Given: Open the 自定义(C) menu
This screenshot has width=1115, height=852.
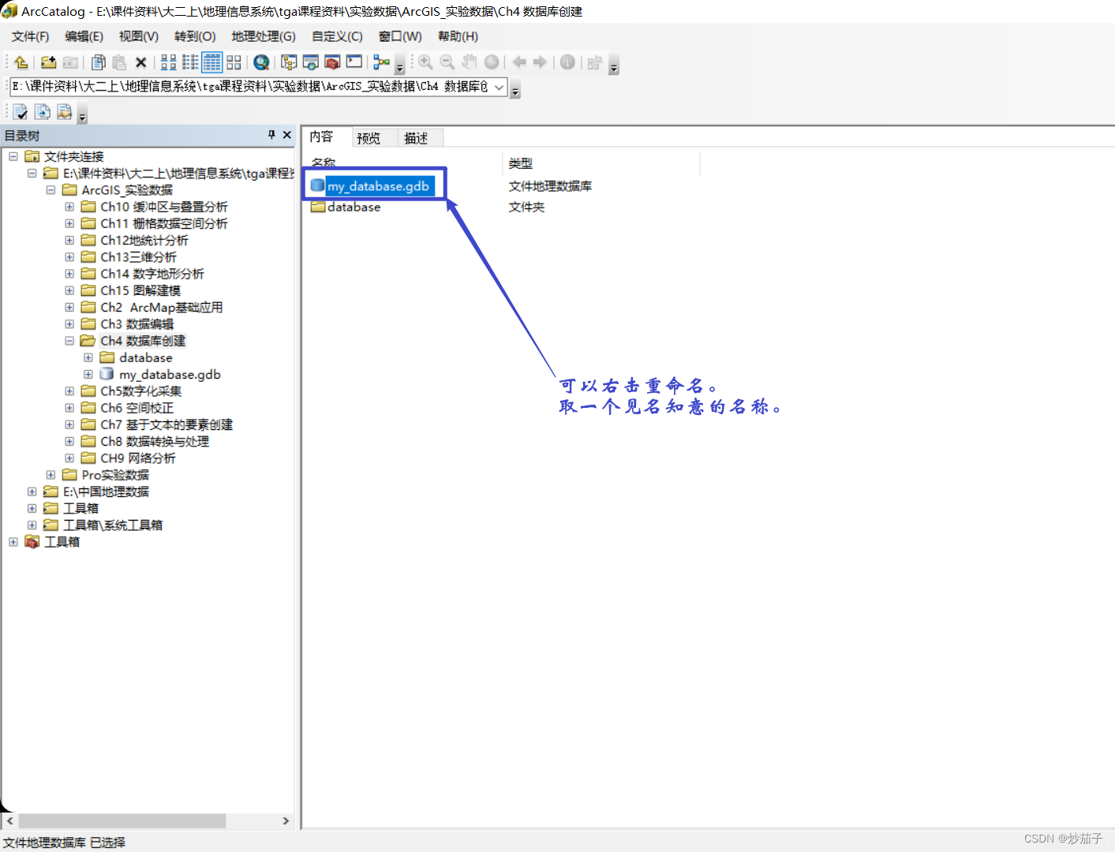Looking at the screenshot, I should tap(337, 36).
